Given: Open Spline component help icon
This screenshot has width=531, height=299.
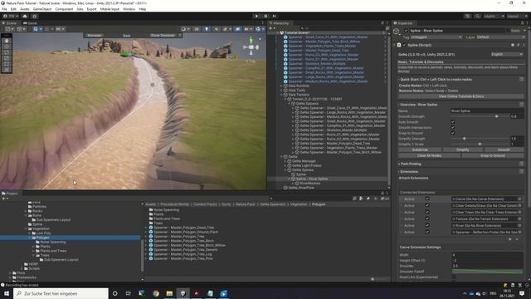Looking at the screenshot, I should click(513, 45).
